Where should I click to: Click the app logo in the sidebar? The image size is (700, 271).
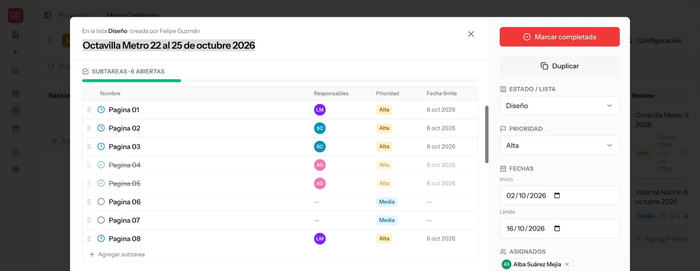click(x=15, y=15)
